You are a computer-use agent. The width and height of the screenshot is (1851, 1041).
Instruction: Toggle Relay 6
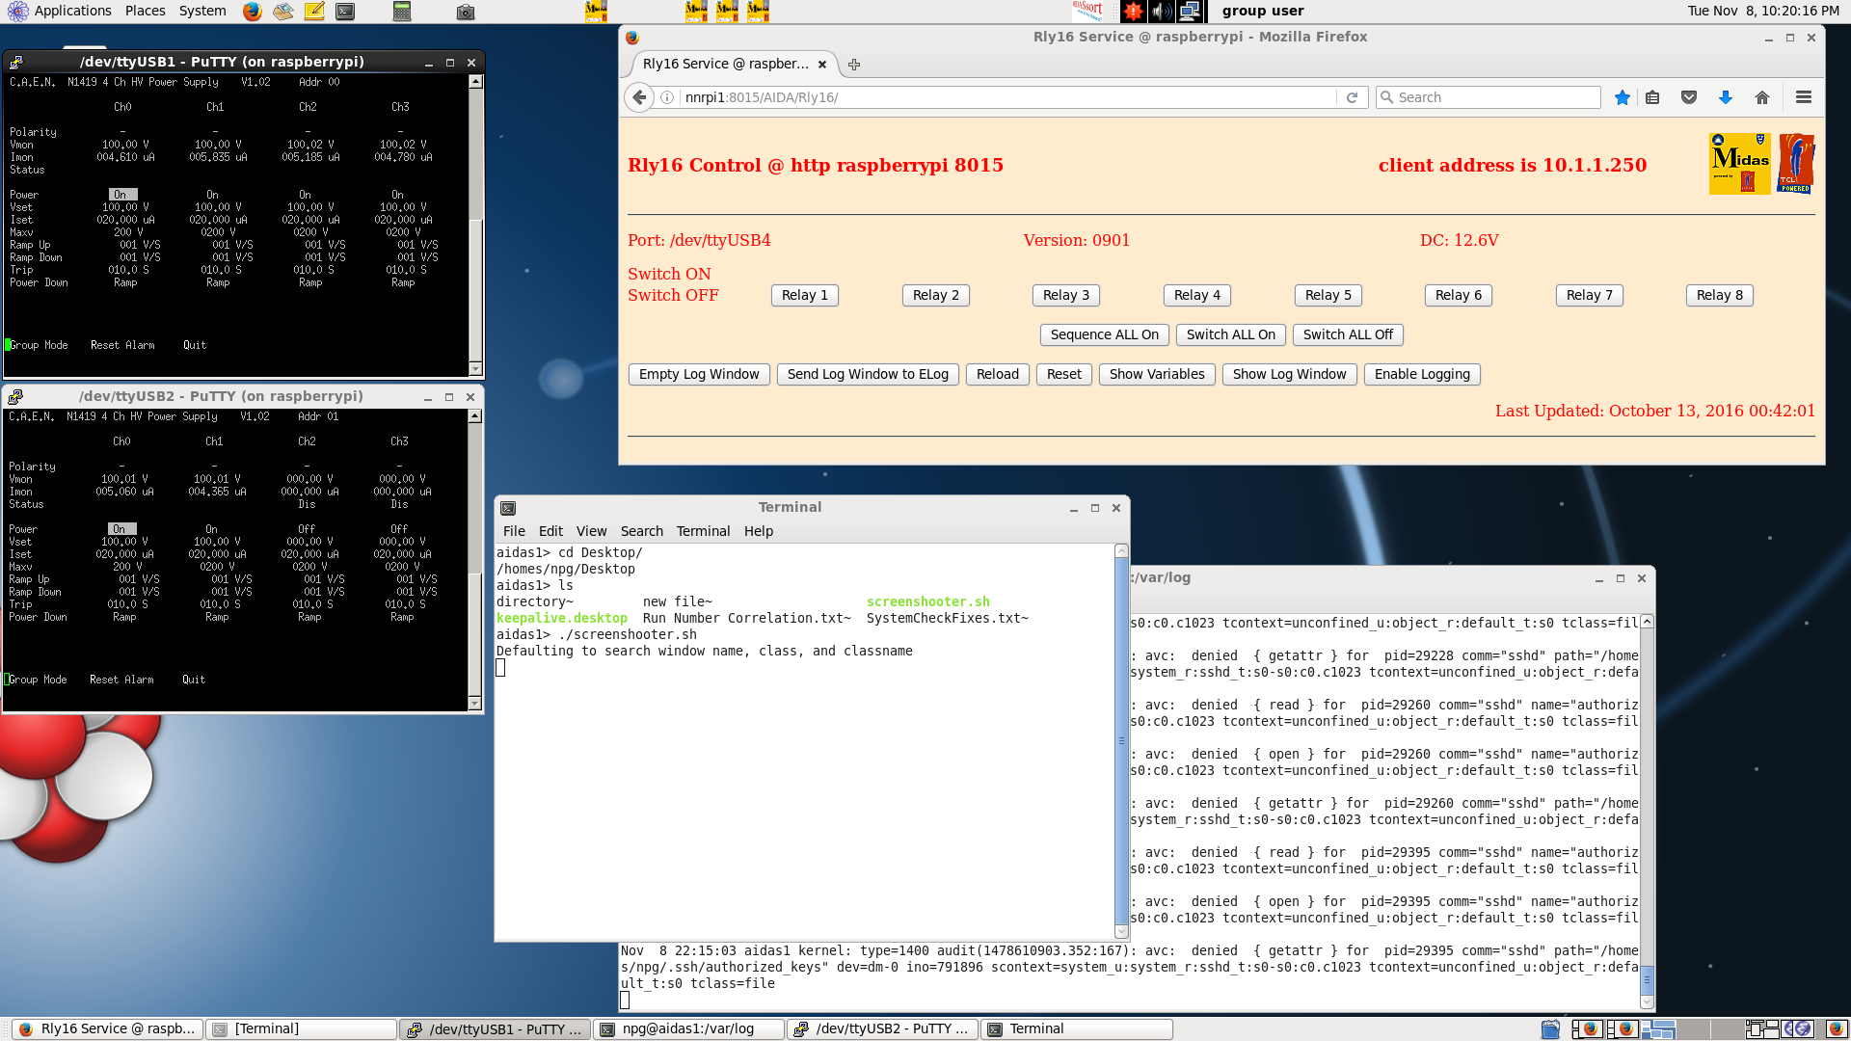(x=1459, y=295)
